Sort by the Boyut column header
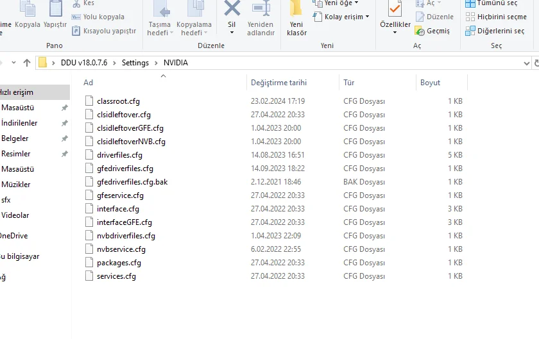539x339 pixels. coord(430,83)
